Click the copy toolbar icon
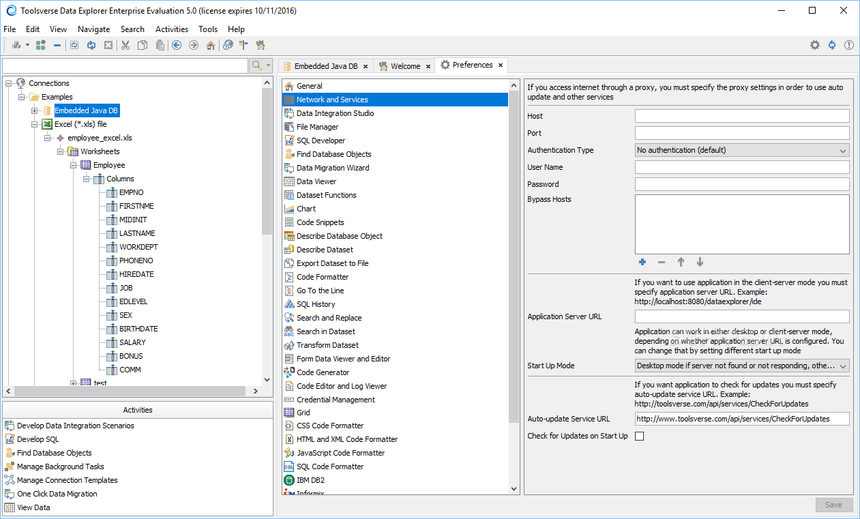Image resolution: width=860 pixels, height=519 pixels. [x=143, y=45]
